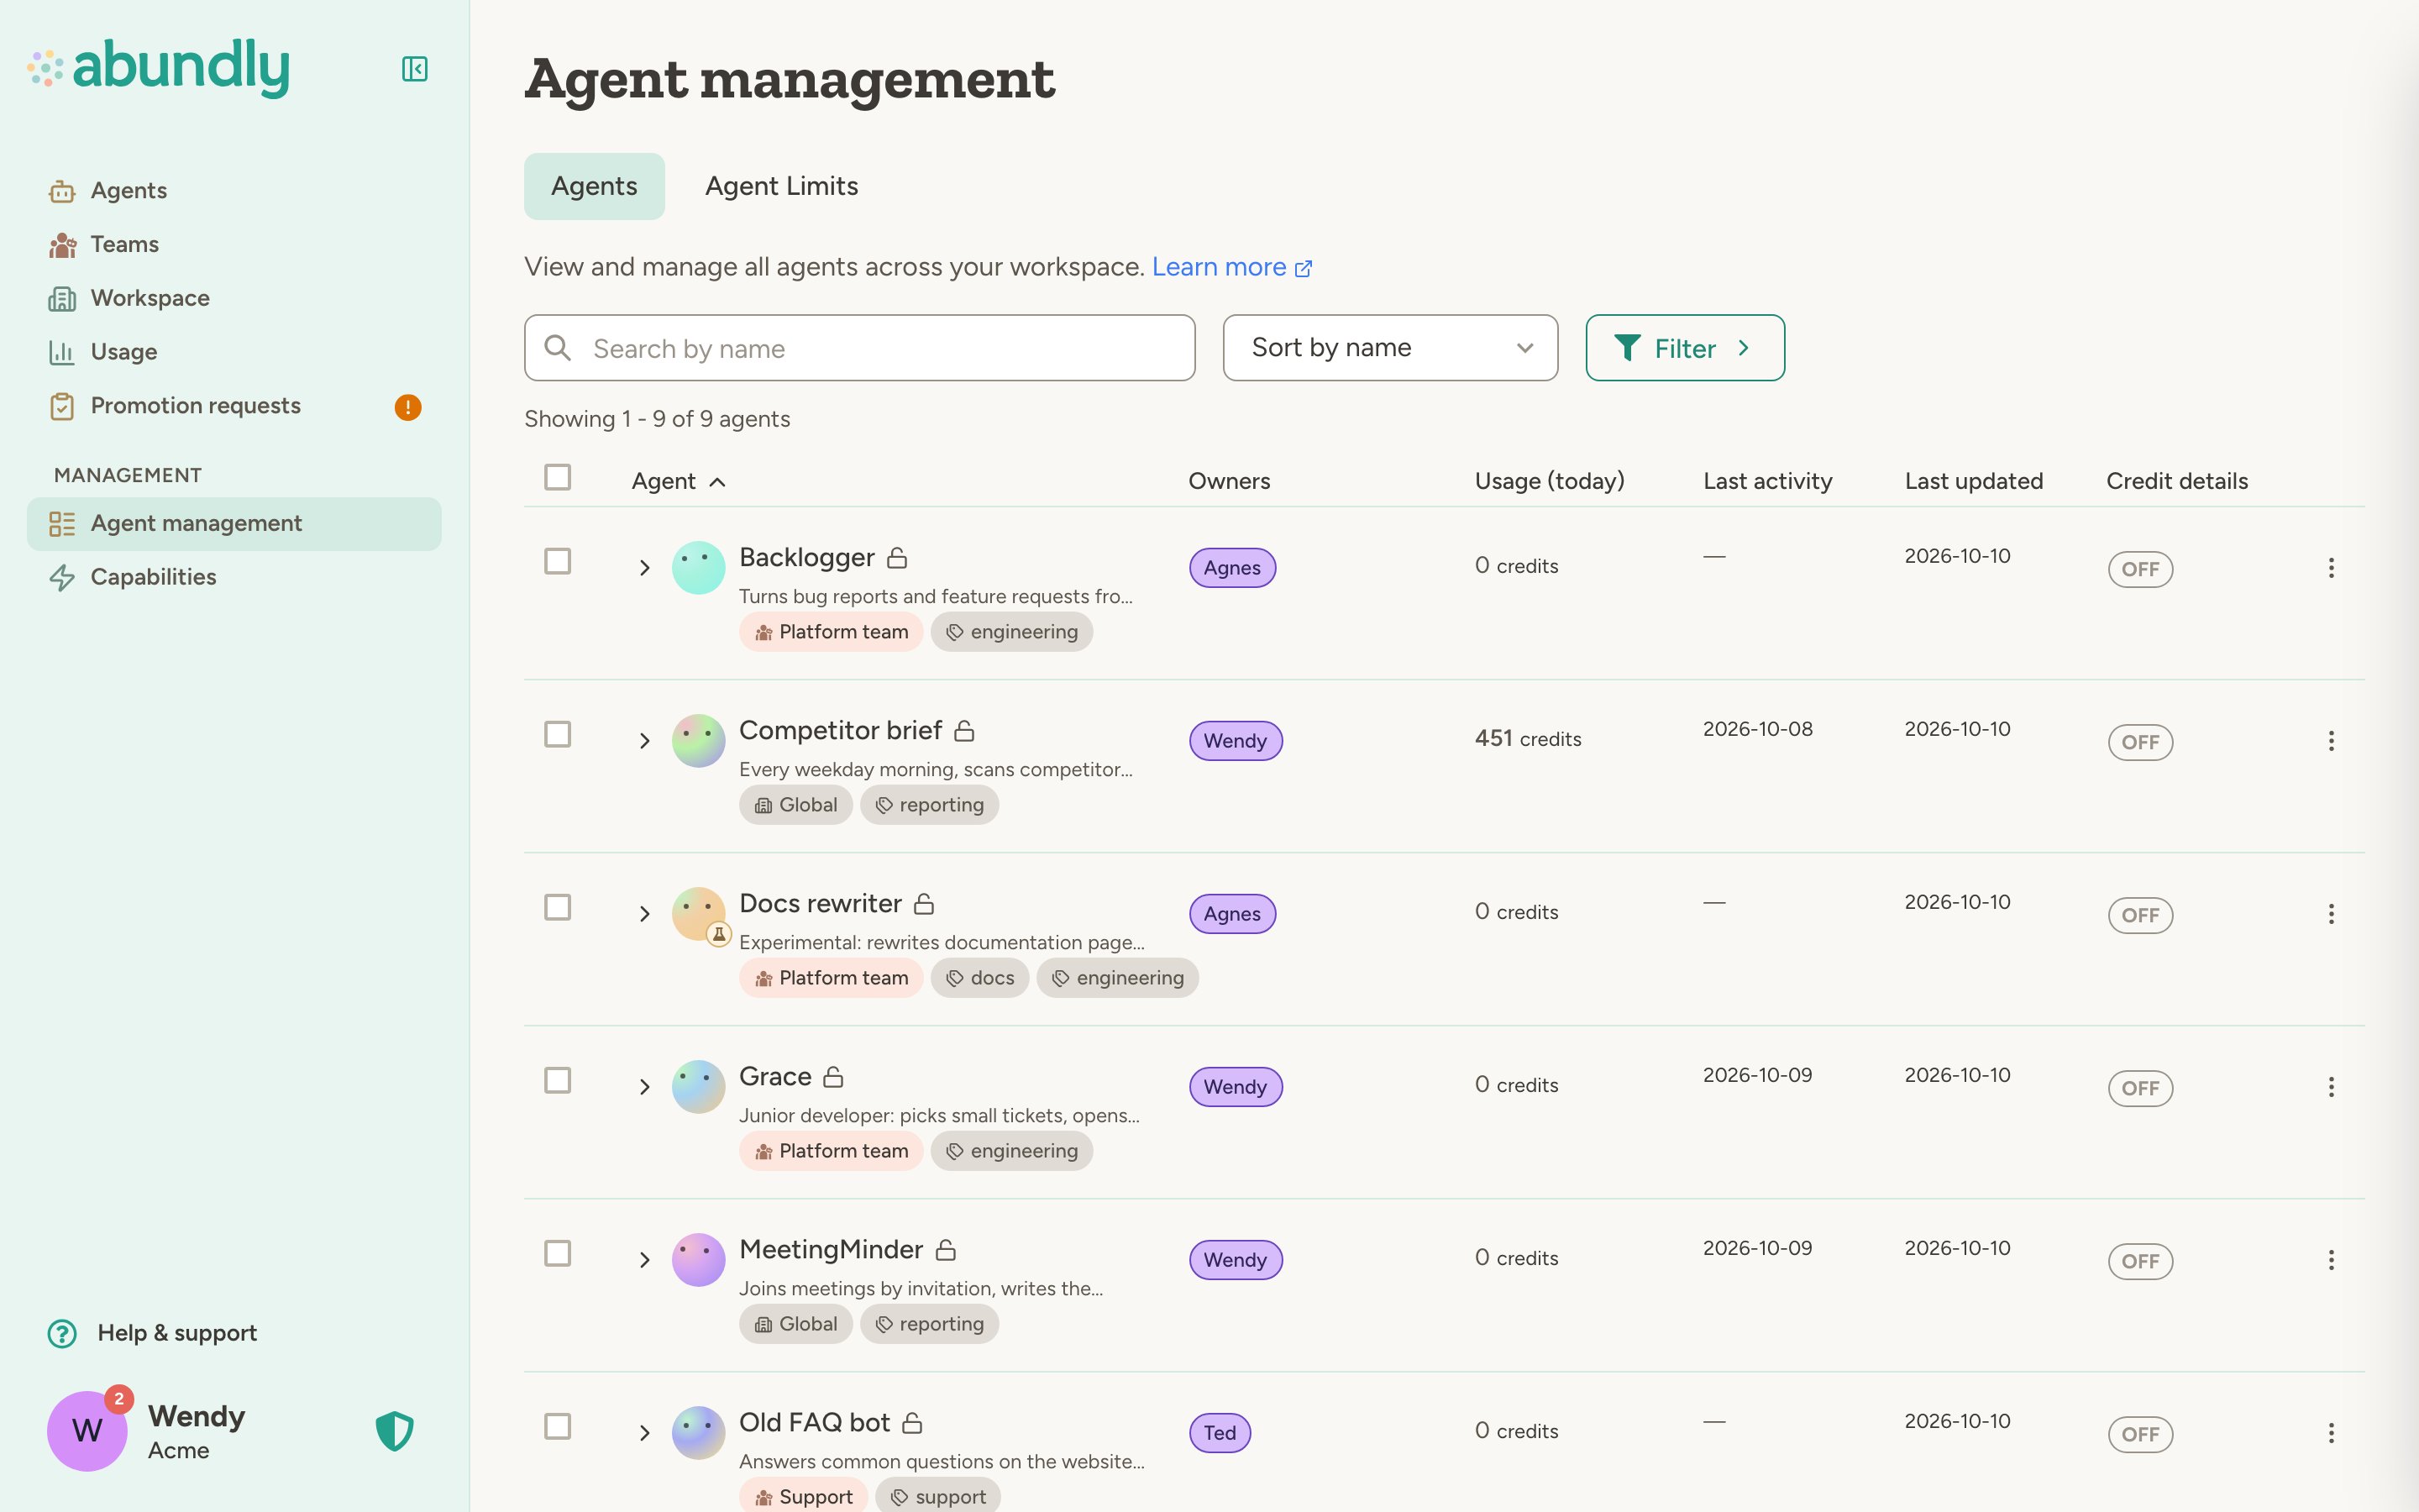Screen dimensions: 2419x1512
Task: Click the Help & support question icon
Action: pos(62,1333)
